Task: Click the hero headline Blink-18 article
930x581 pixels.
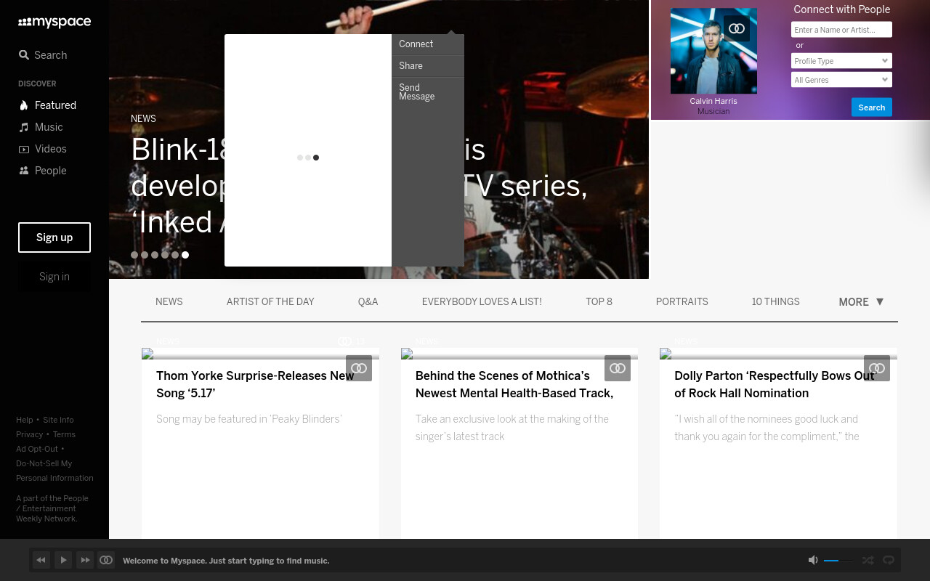Action: pos(359,186)
